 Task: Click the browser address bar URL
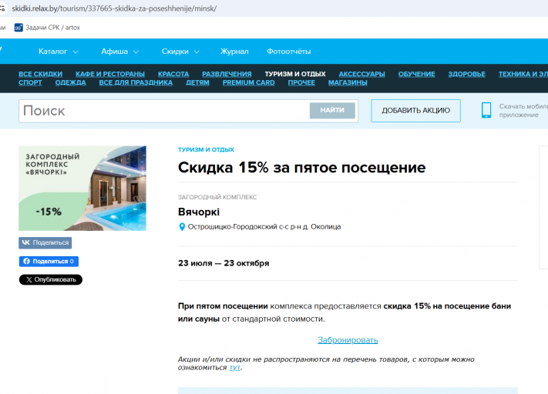pyautogui.click(x=114, y=8)
